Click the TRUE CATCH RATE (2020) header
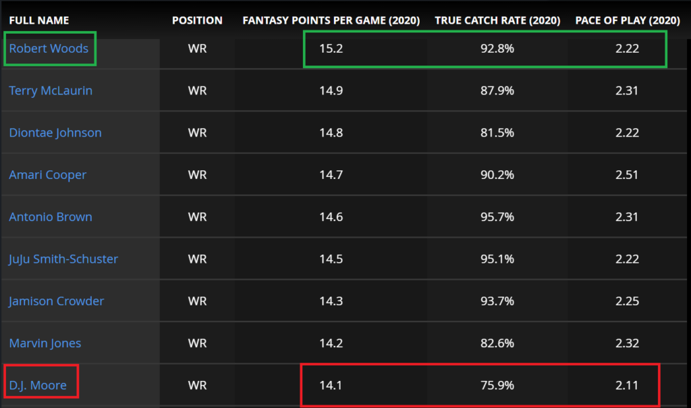Screen dimensions: 691x408 [497, 20]
